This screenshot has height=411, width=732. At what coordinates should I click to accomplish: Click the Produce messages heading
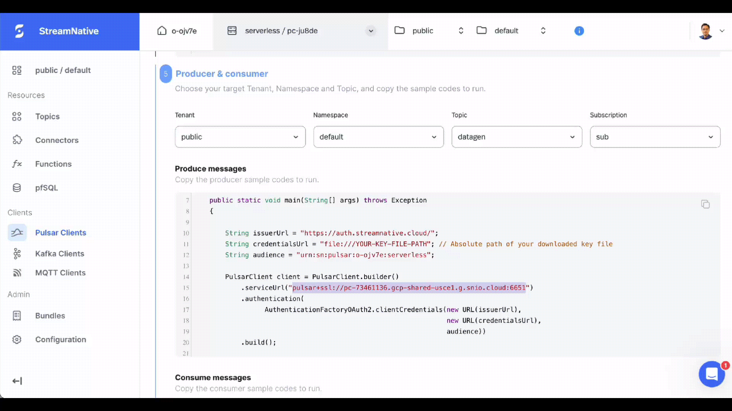(210, 169)
